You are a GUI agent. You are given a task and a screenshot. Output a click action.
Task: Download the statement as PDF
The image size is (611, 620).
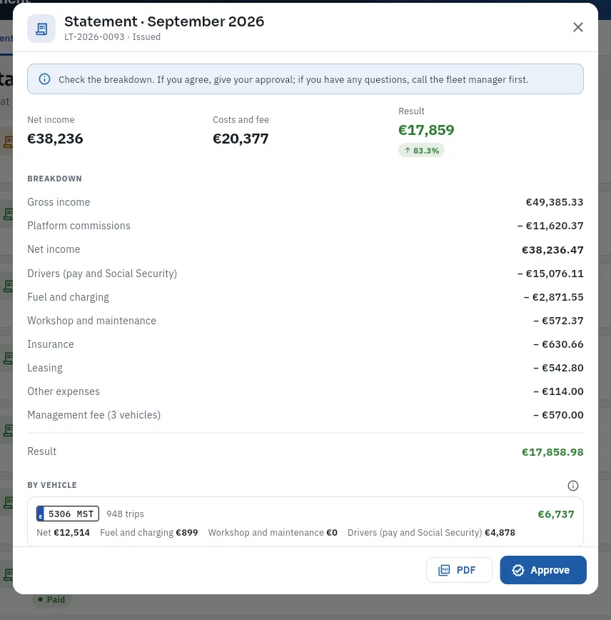459,570
